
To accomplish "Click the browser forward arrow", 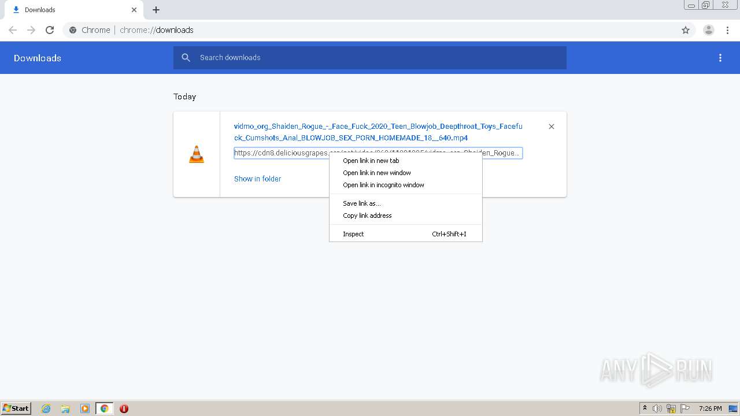I will point(31,30).
